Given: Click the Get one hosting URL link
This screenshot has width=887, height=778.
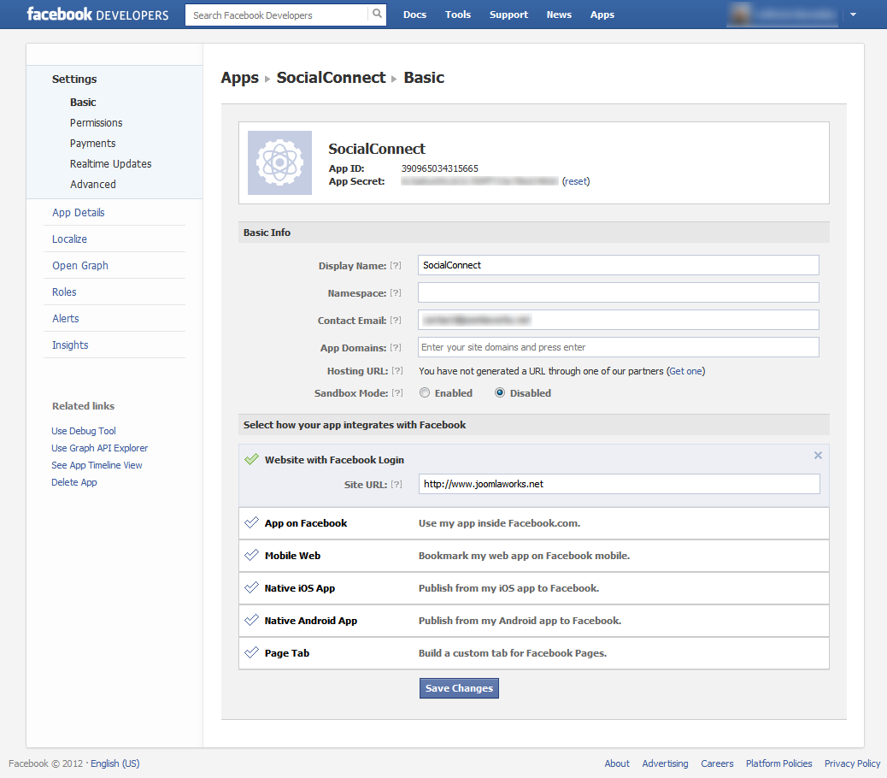Looking at the screenshot, I should [x=685, y=371].
